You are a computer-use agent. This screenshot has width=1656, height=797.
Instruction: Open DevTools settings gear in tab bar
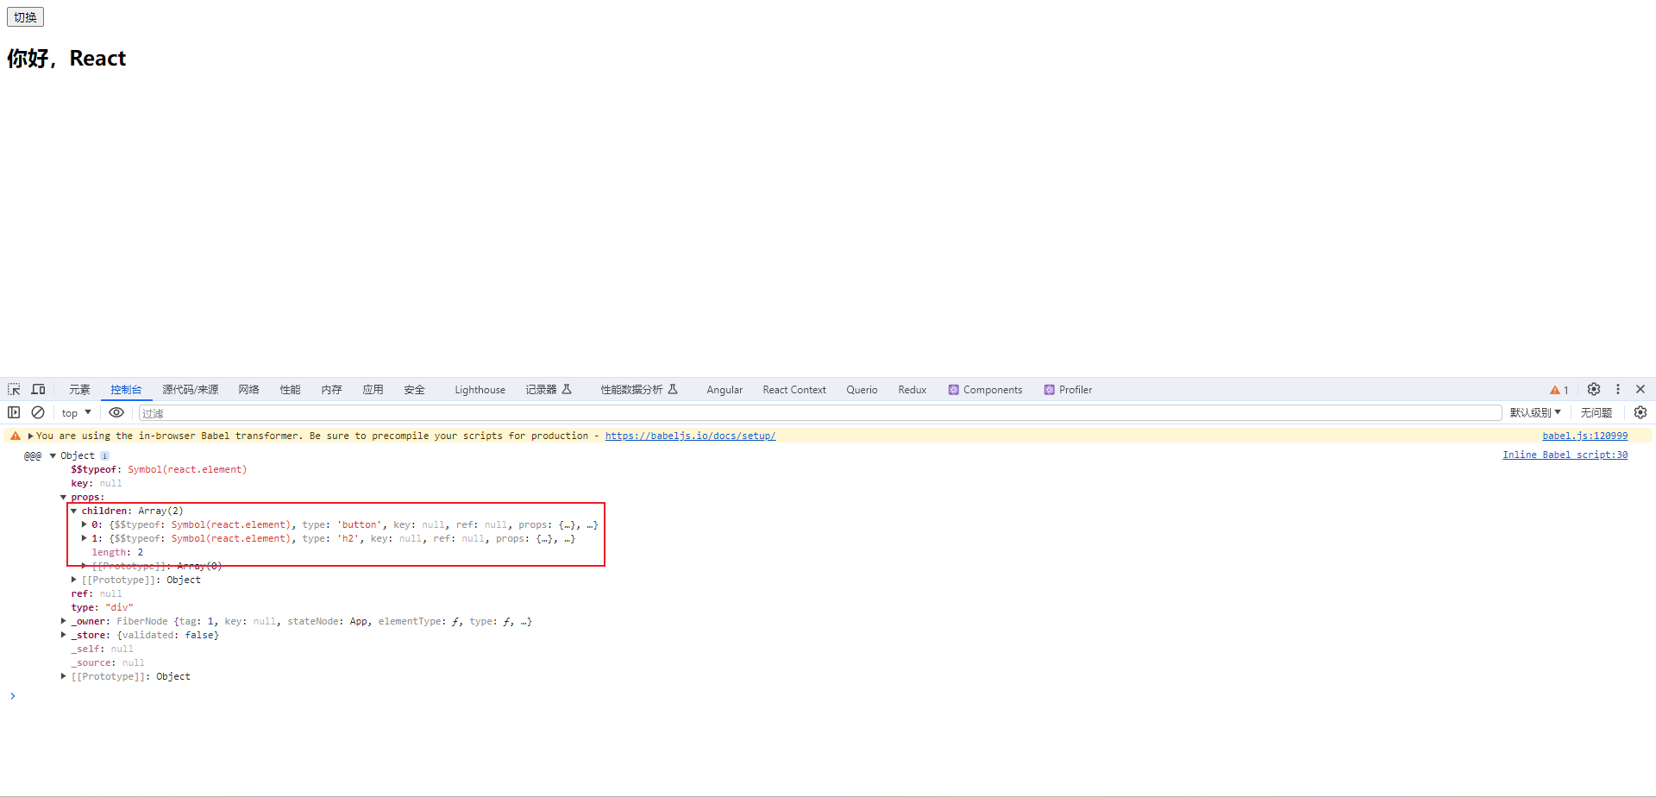tap(1594, 390)
